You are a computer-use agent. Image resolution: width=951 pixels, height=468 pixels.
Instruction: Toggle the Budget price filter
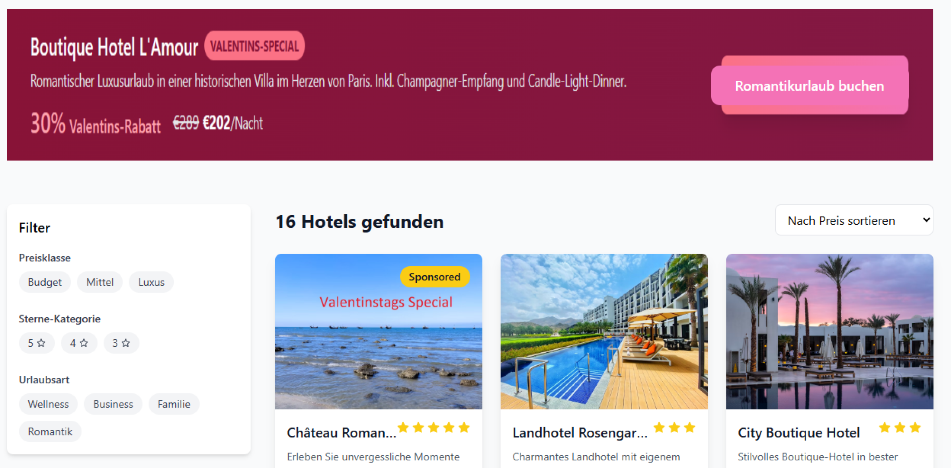[45, 282]
